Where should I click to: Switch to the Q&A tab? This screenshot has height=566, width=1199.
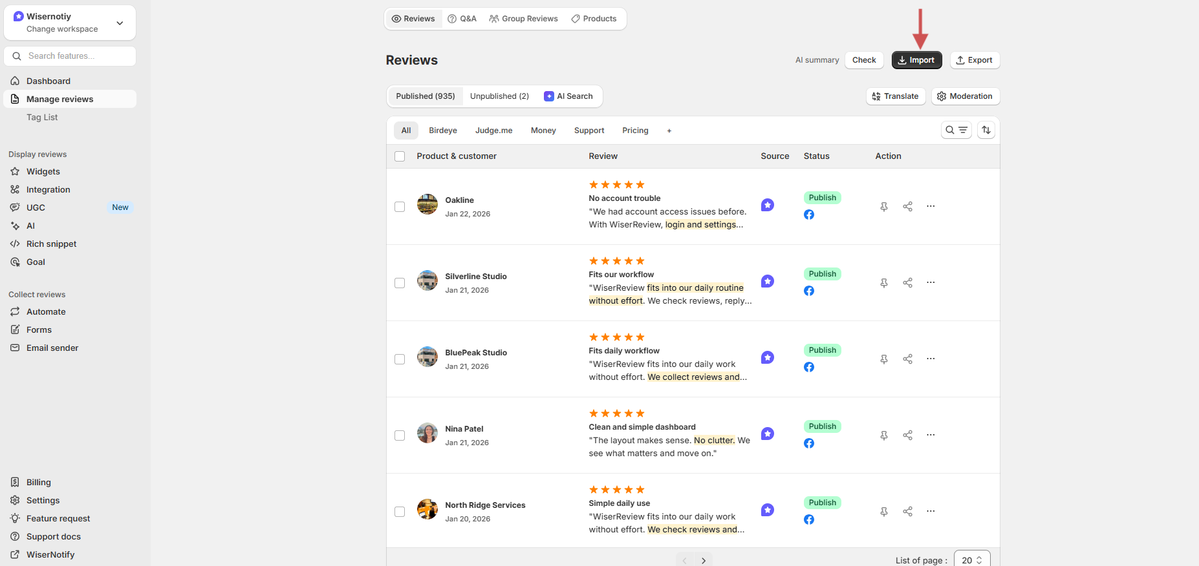[x=462, y=19]
